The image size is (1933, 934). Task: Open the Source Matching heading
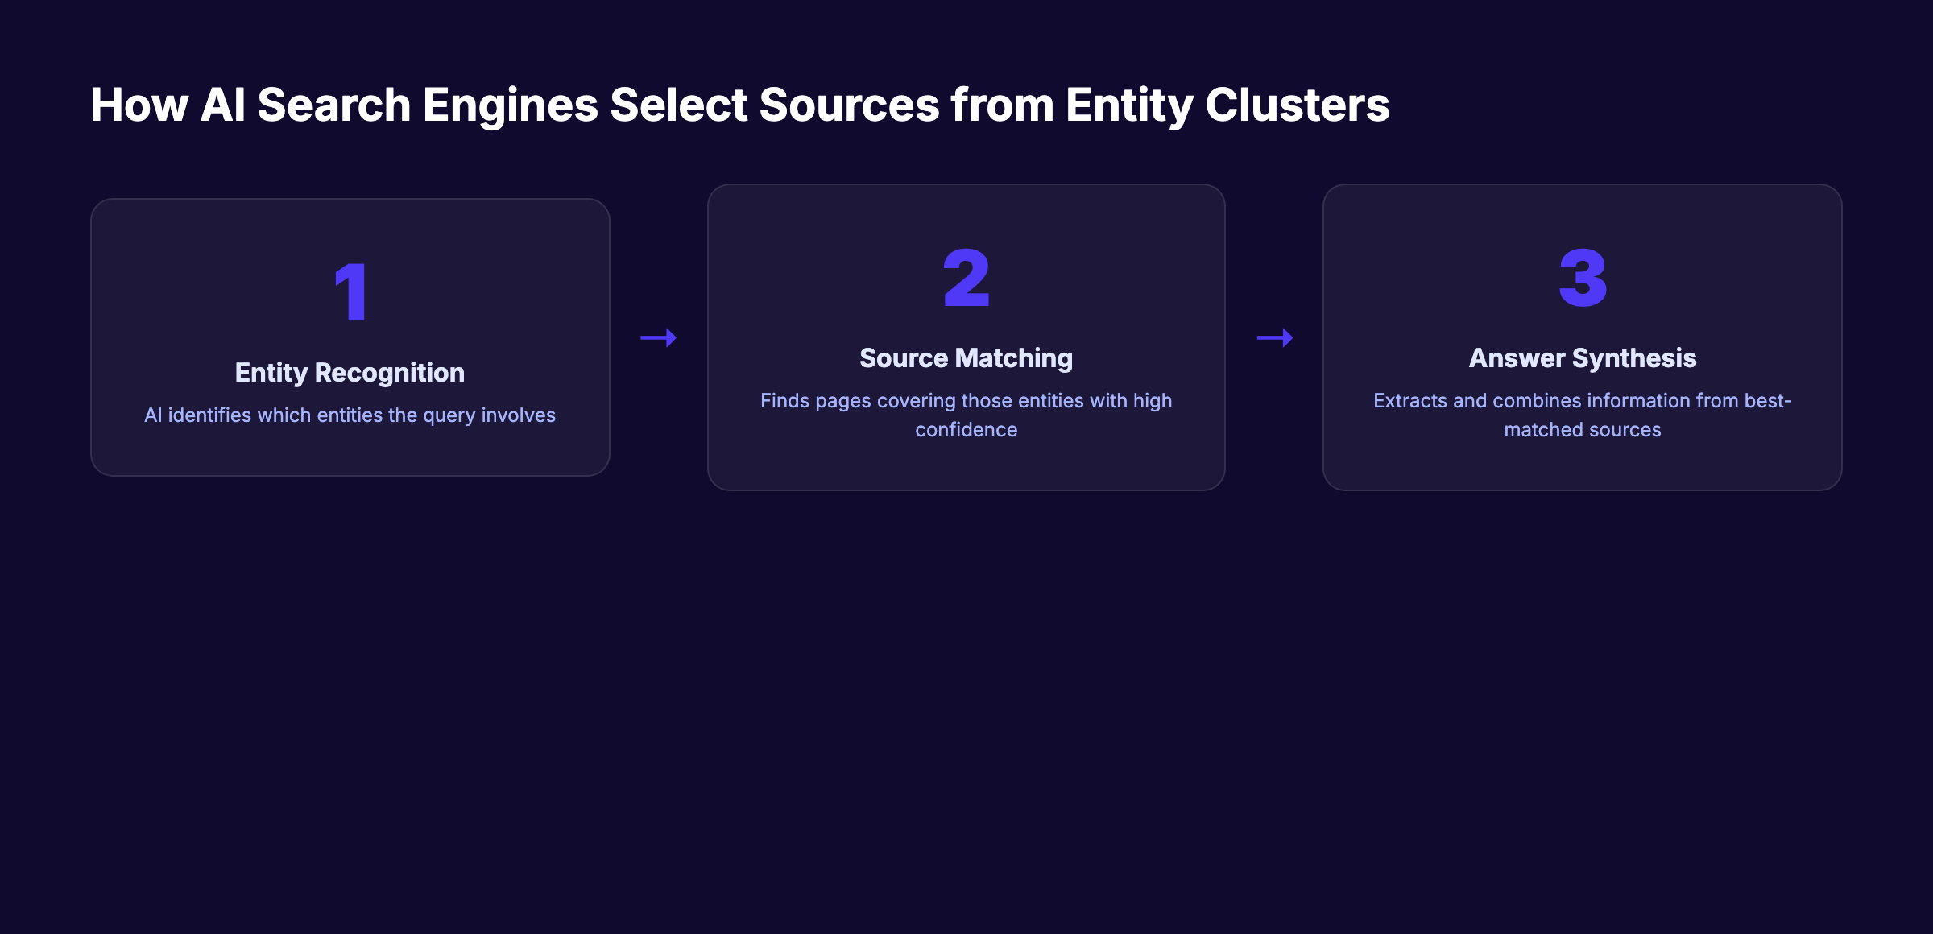click(x=966, y=357)
